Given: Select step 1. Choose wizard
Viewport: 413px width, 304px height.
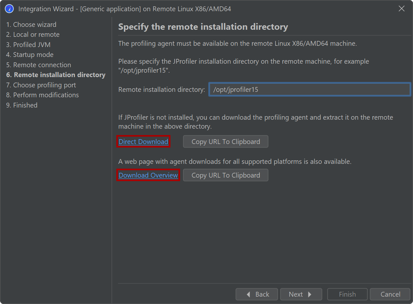Looking at the screenshot, I should [x=31, y=25].
